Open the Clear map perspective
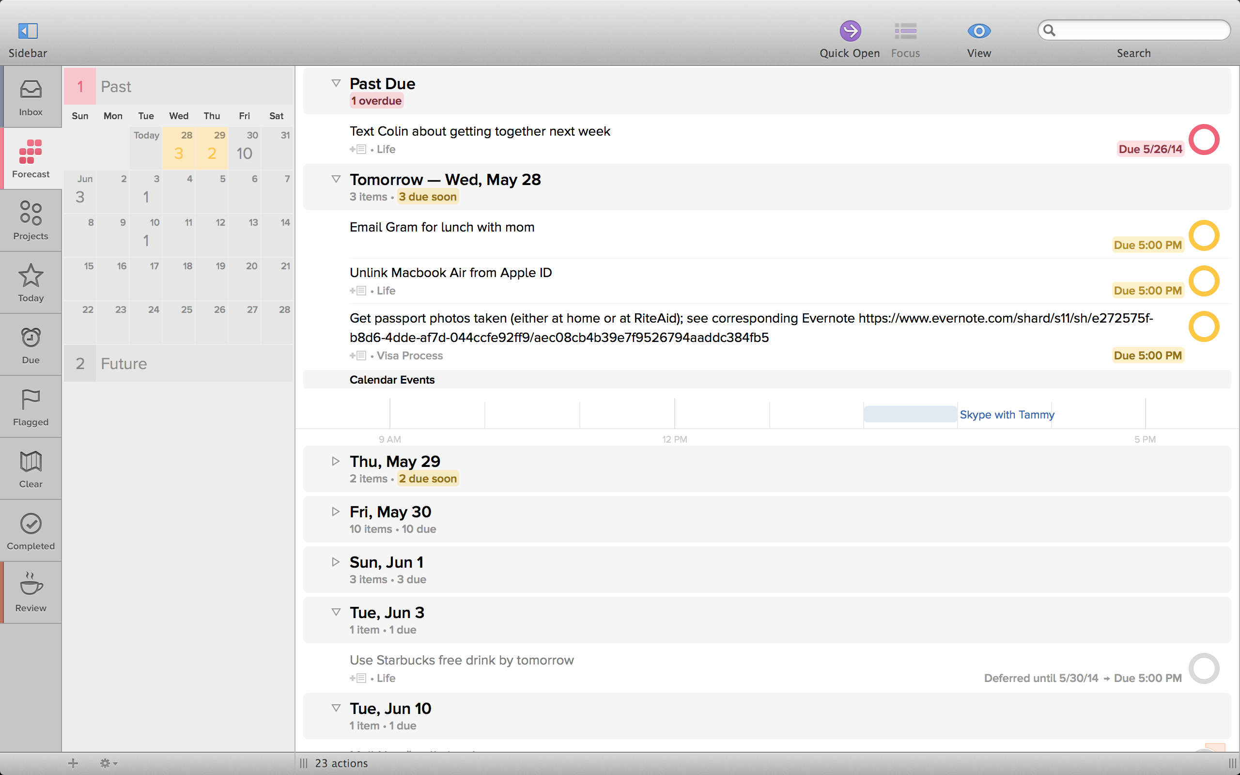 pos(31,469)
